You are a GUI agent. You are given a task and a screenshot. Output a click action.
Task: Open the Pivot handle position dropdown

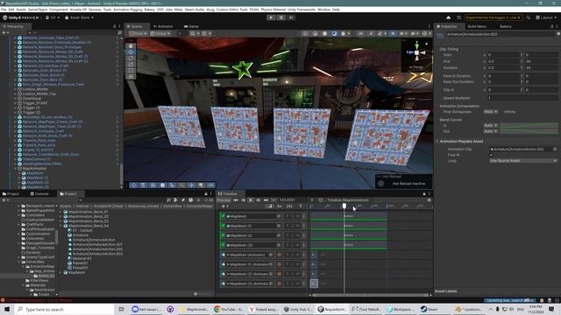point(138,33)
